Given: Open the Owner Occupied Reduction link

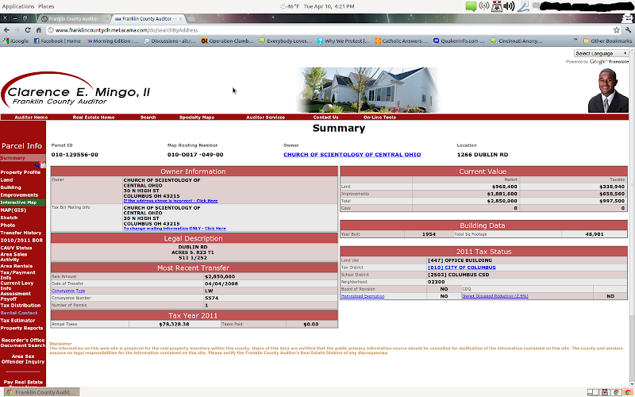Looking at the screenshot, I should coord(495,296).
